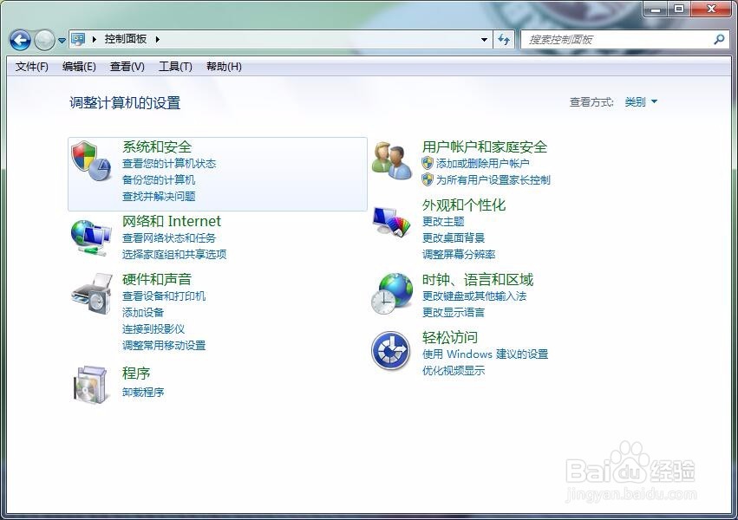Image resolution: width=738 pixels, height=520 pixels.
Task: Open the 工具(T) menu
Action: click(174, 67)
